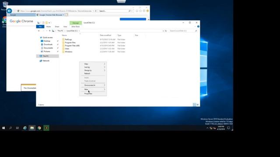This screenshot has height=157, width=280.
Task: Click Explorer back navigation arrow
Action: [x=39, y=31]
